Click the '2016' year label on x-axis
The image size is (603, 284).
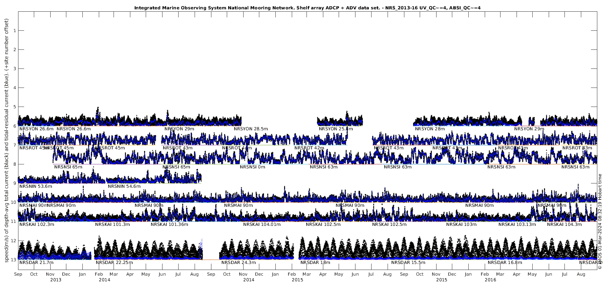[x=490, y=280]
